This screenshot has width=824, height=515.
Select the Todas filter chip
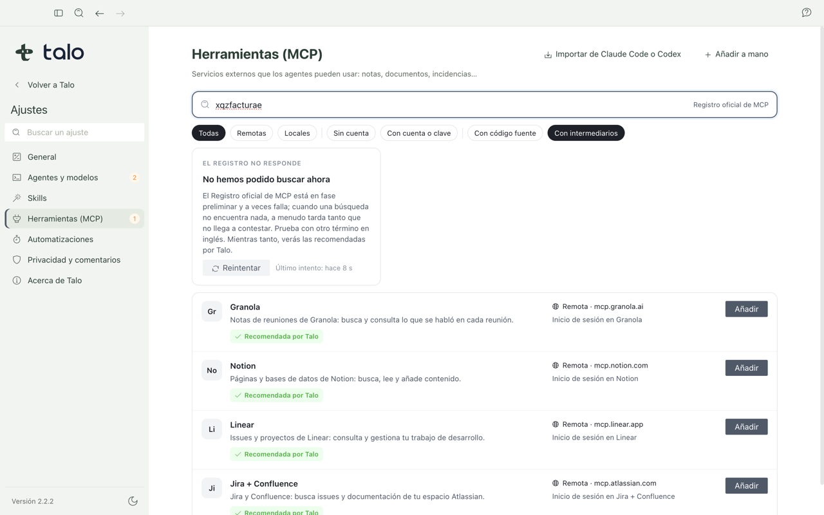pyautogui.click(x=209, y=133)
